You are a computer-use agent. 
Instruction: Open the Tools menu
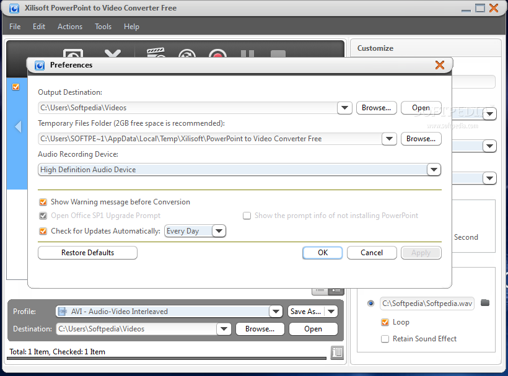[103, 27]
